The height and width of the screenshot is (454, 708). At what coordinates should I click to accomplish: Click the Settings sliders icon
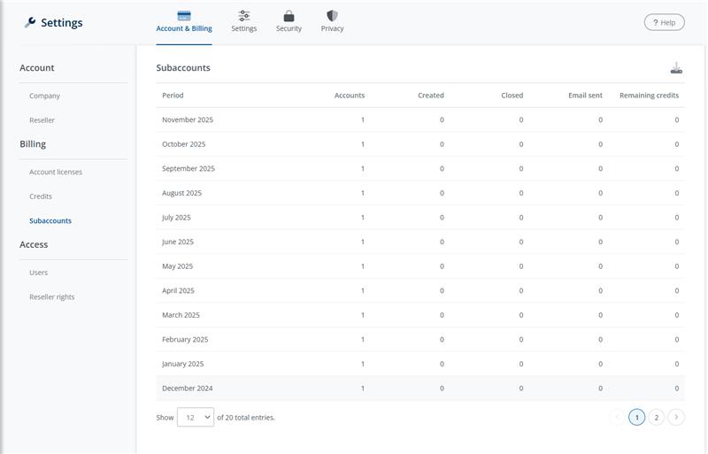[x=244, y=16]
